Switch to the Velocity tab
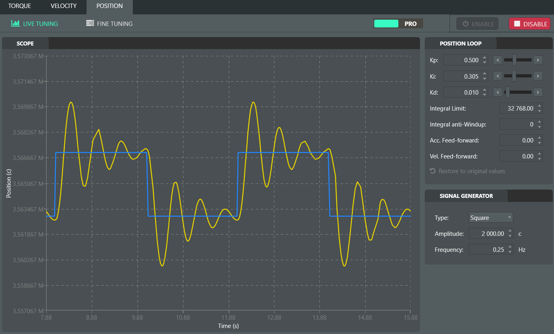554x334 pixels. (x=64, y=6)
